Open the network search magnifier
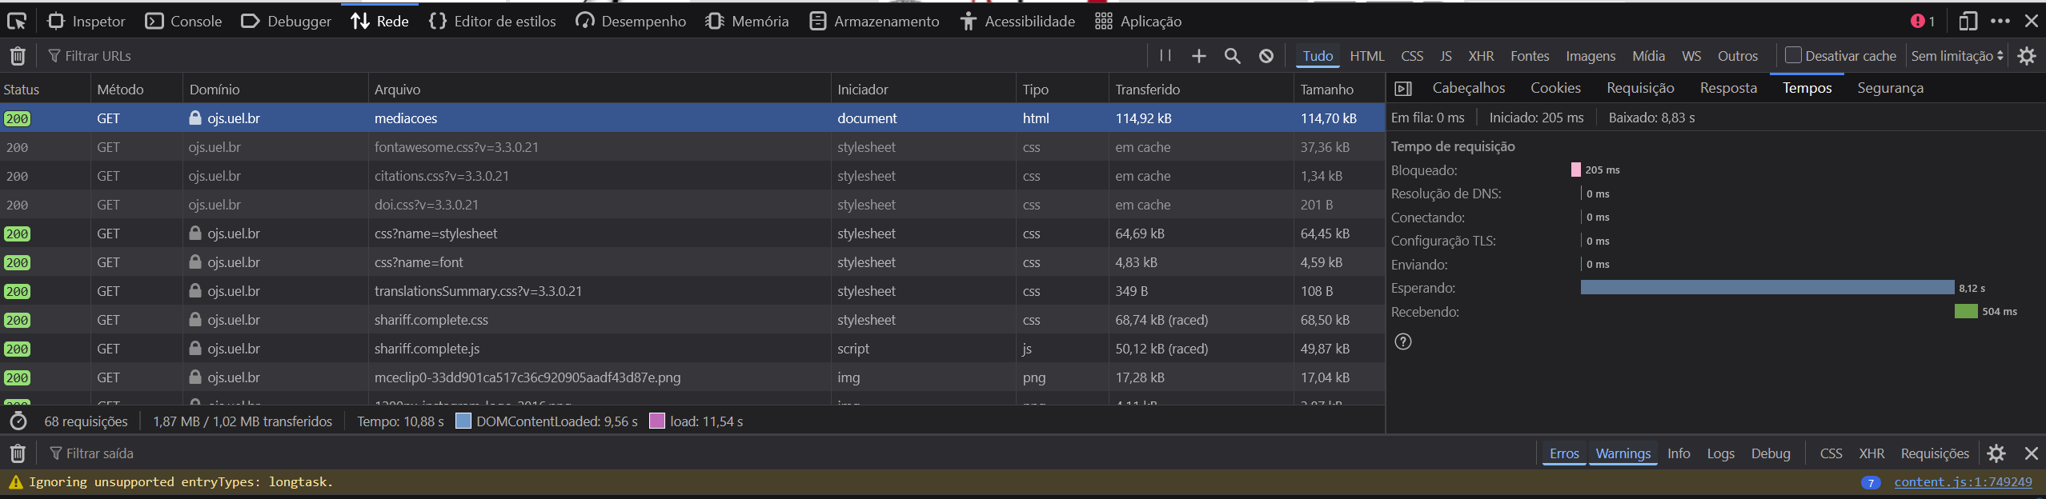This screenshot has width=2046, height=499. (x=1232, y=56)
